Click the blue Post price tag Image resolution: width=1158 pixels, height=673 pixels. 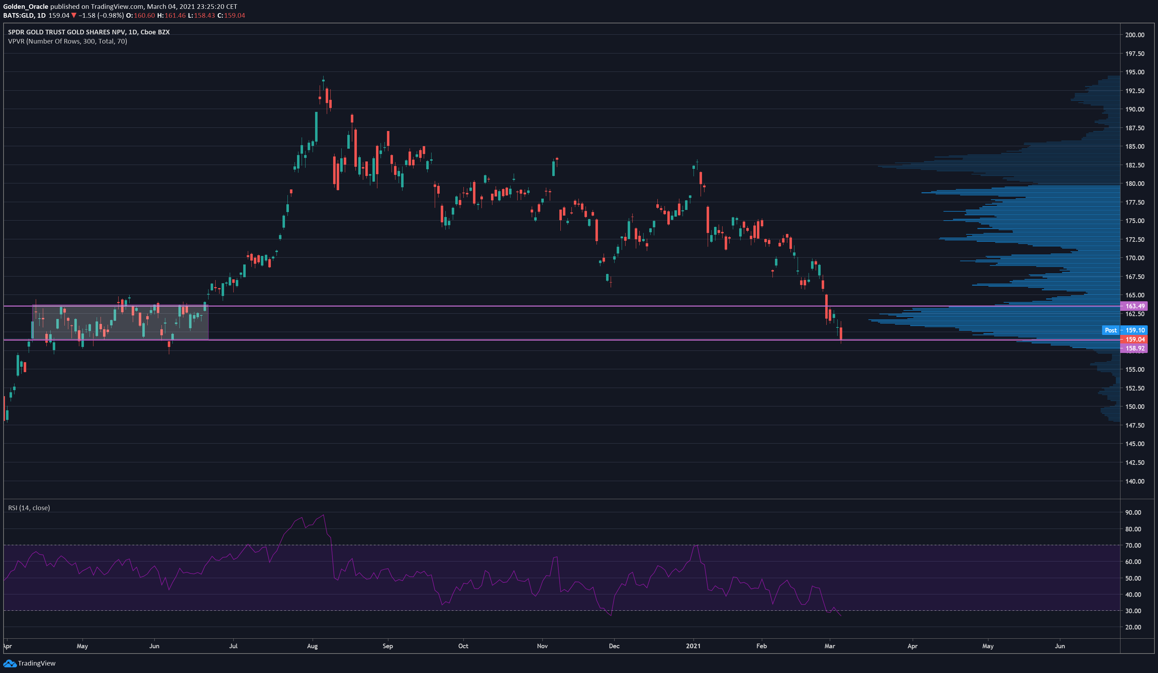tap(1111, 330)
